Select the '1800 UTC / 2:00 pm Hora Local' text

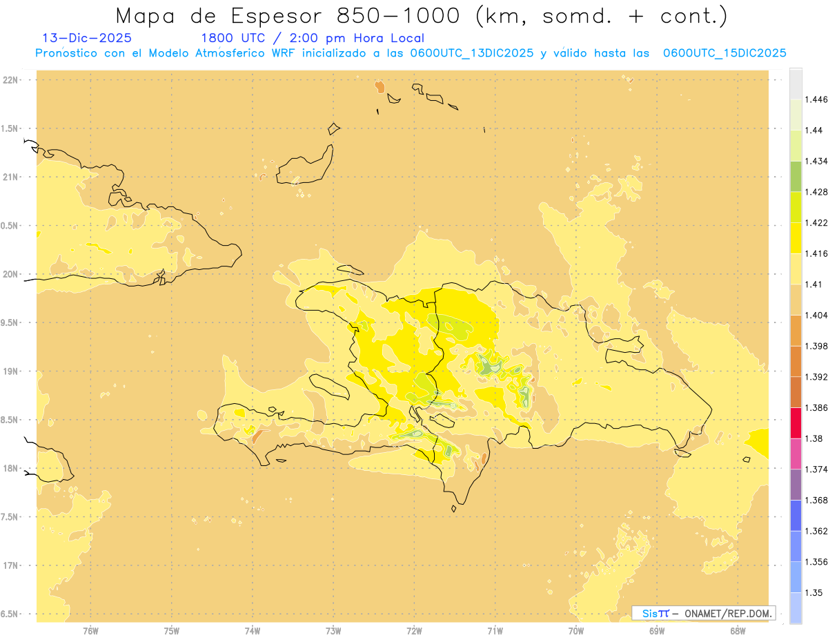pos(312,38)
